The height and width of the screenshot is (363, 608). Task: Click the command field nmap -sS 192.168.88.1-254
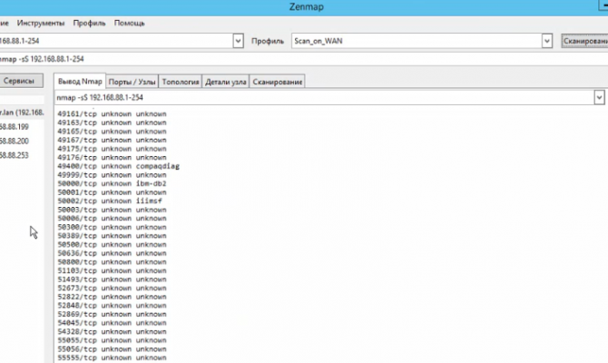coord(304,59)
